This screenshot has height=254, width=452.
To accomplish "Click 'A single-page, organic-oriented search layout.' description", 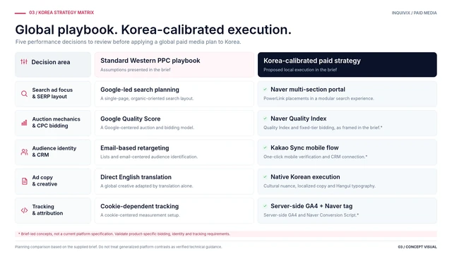I will tap(147, 99).
